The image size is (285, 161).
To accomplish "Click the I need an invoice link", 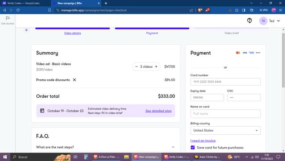I will (203, 140).
